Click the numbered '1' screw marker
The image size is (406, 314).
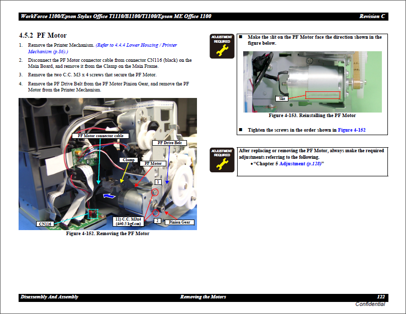click(x=158, y=181)
